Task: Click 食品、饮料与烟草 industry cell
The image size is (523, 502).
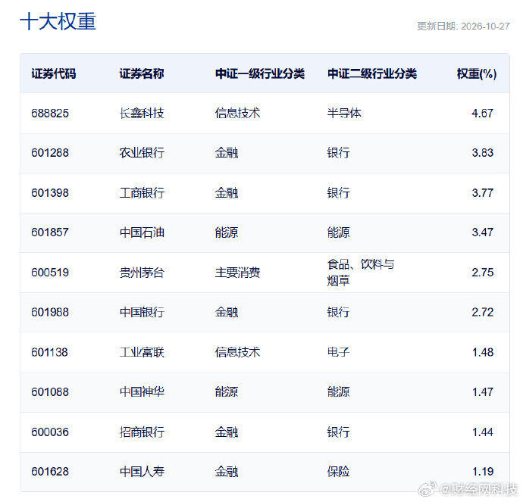Action: point(361,273)
